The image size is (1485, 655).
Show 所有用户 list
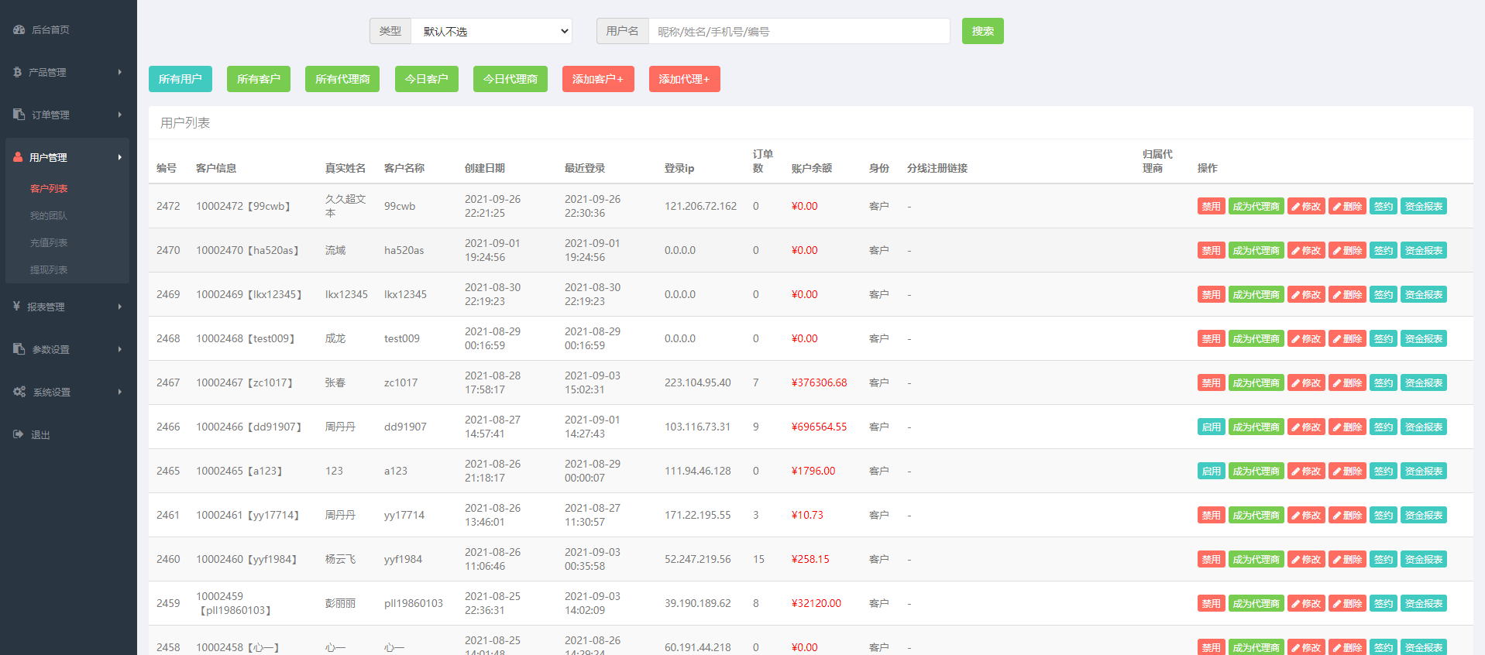[x=180, y=79]
